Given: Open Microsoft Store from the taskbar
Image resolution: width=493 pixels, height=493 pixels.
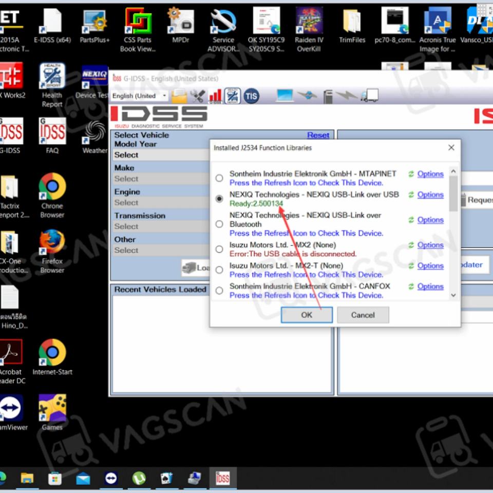Looking at the screenshot, I should click(x=55, y=479).
